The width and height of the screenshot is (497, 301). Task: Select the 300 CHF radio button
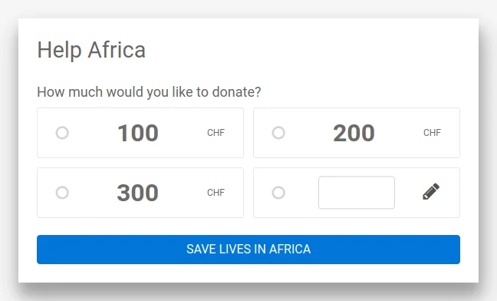point(62,193)
